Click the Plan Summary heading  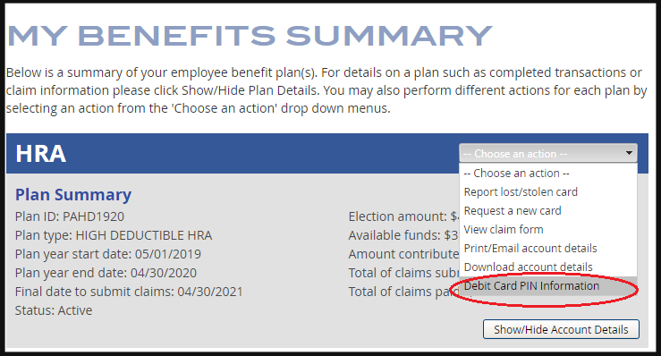[73, 194]
